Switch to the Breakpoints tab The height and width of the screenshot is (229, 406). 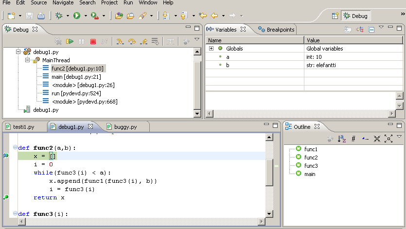pos(277,30)
